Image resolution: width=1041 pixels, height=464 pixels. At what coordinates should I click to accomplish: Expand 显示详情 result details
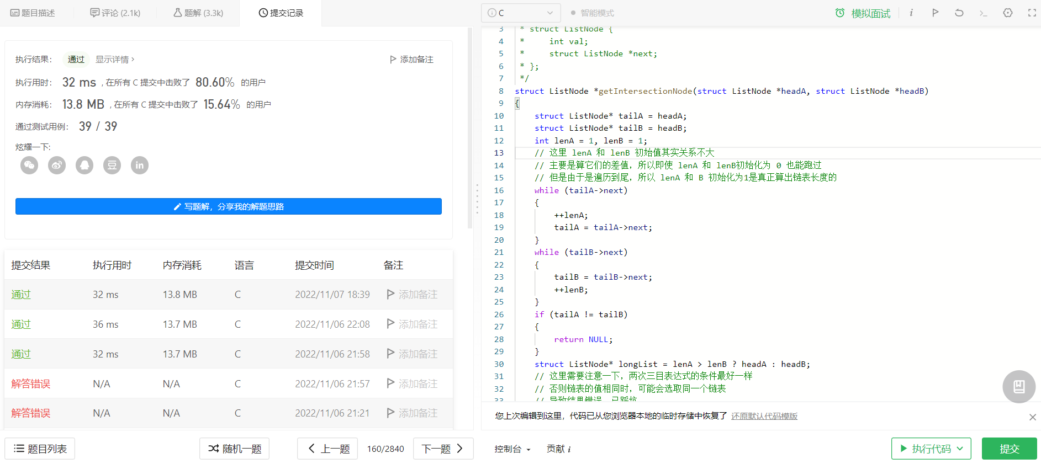pos(115,59)
